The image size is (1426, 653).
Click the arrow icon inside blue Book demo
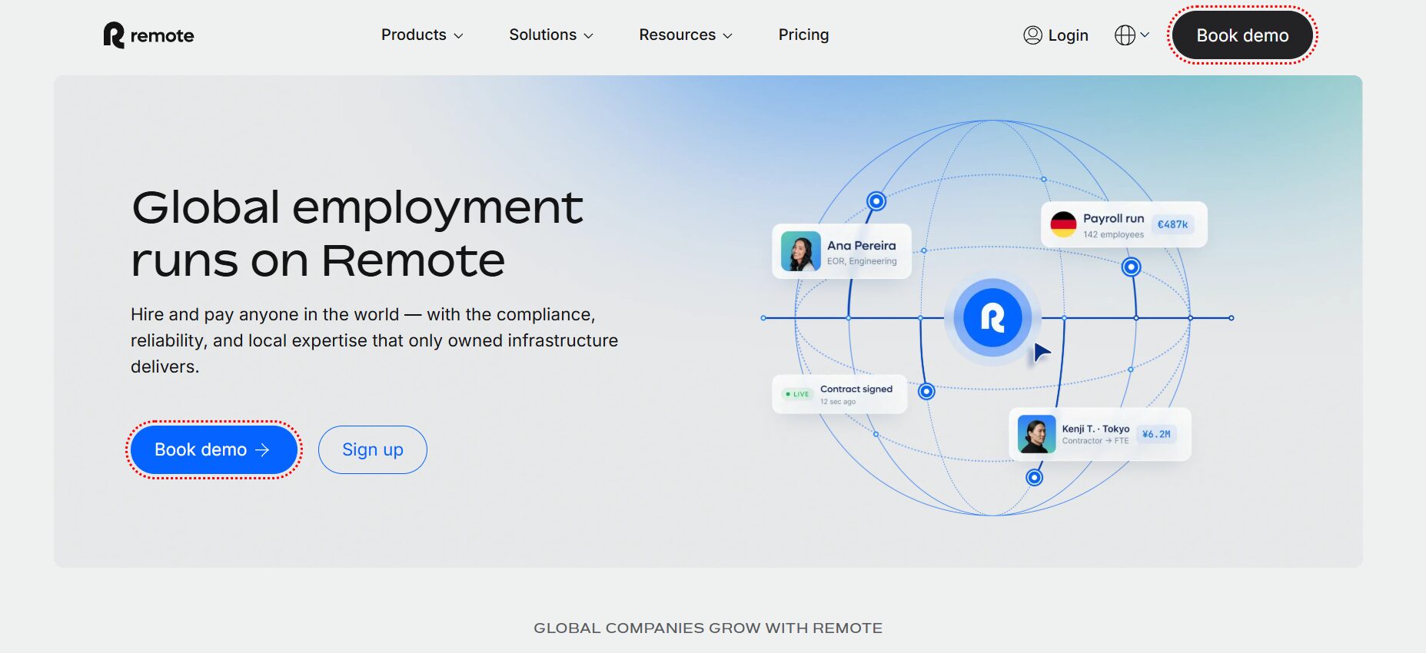pyautogui.click(x=262, y=449)
